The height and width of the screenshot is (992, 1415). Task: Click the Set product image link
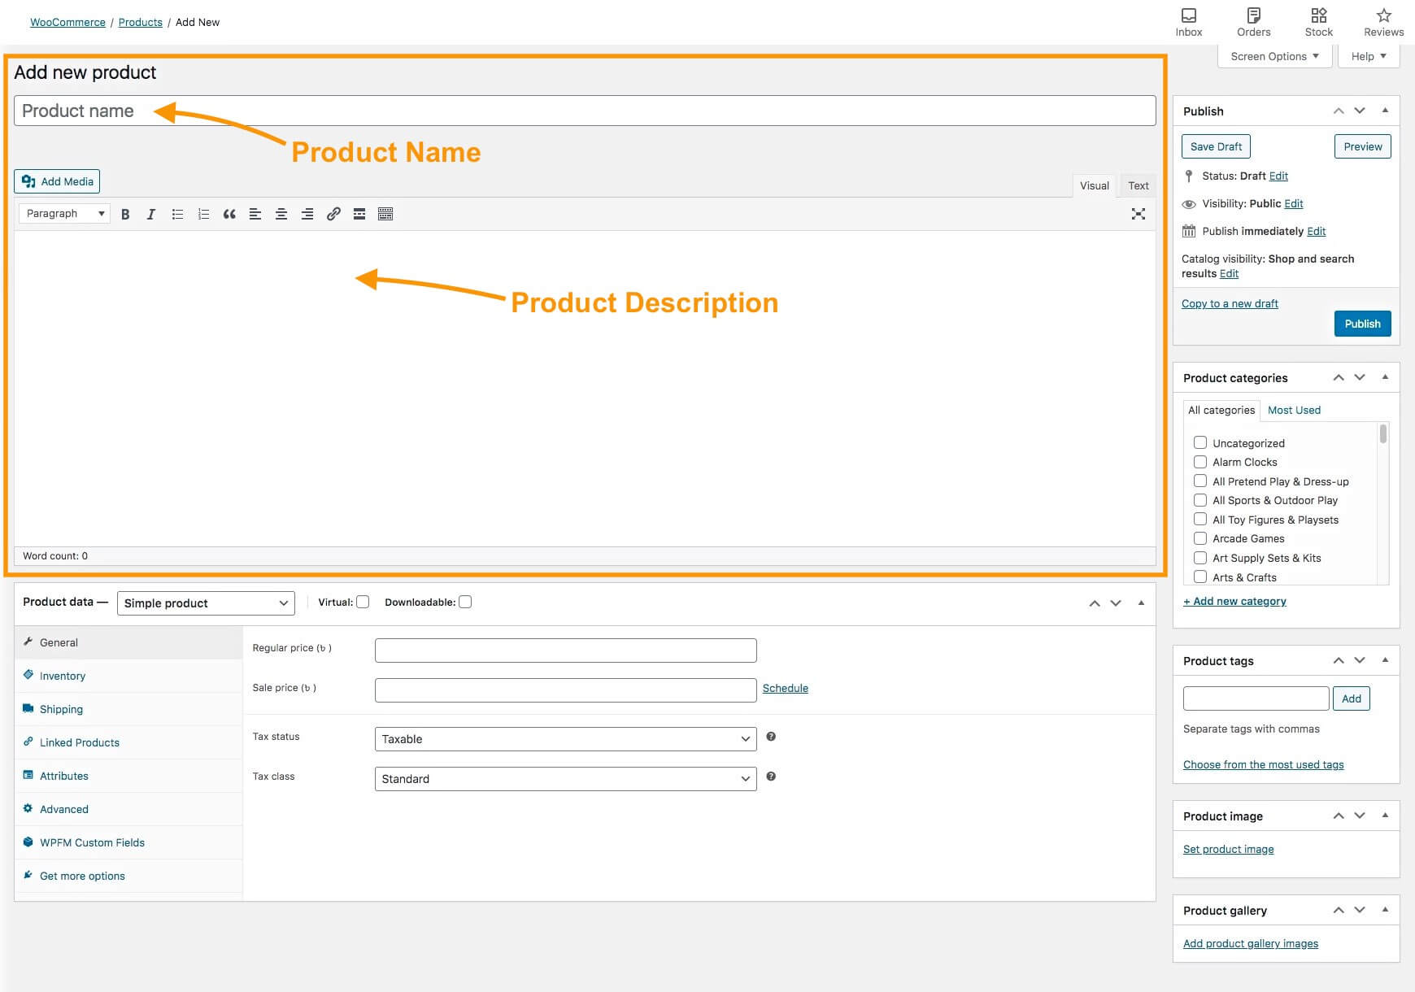tap(1228, 849)
